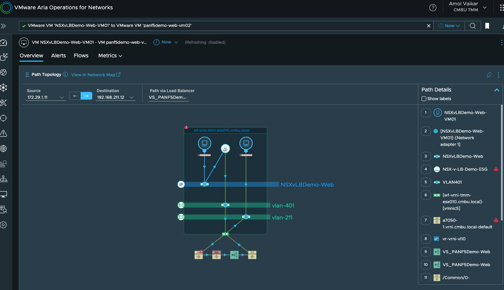Run search using magnifier icon
This screenshot has width=504, height=290.
[x=472, y=26]
